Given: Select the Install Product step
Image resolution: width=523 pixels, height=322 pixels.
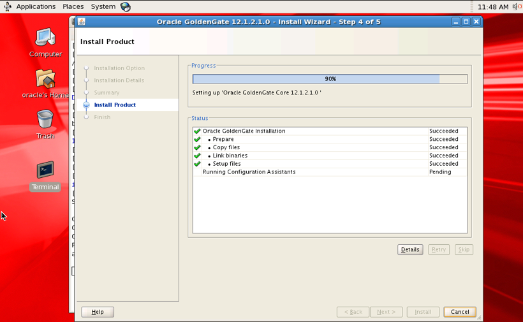Looking at the screenshot, I should tap(115, 105).
